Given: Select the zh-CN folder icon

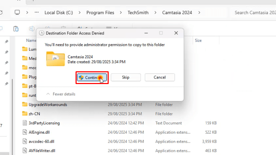Looking at the screenshot, I should point(24,114).
